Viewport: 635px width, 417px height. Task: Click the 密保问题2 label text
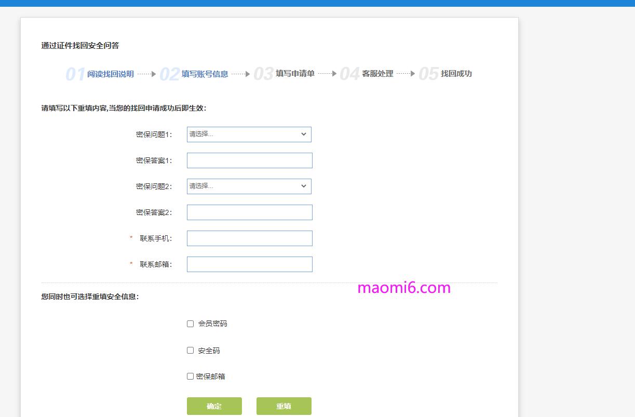pyautogui.click(x=154, y=186)
